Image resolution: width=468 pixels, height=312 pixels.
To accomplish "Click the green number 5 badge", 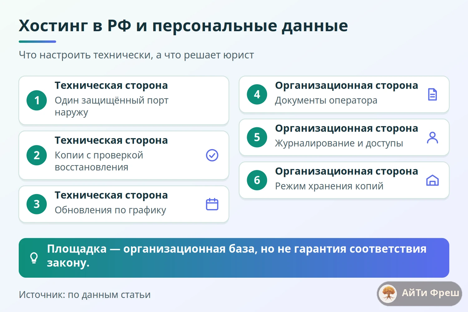I will pyautogui.click(x=257, y=137).
